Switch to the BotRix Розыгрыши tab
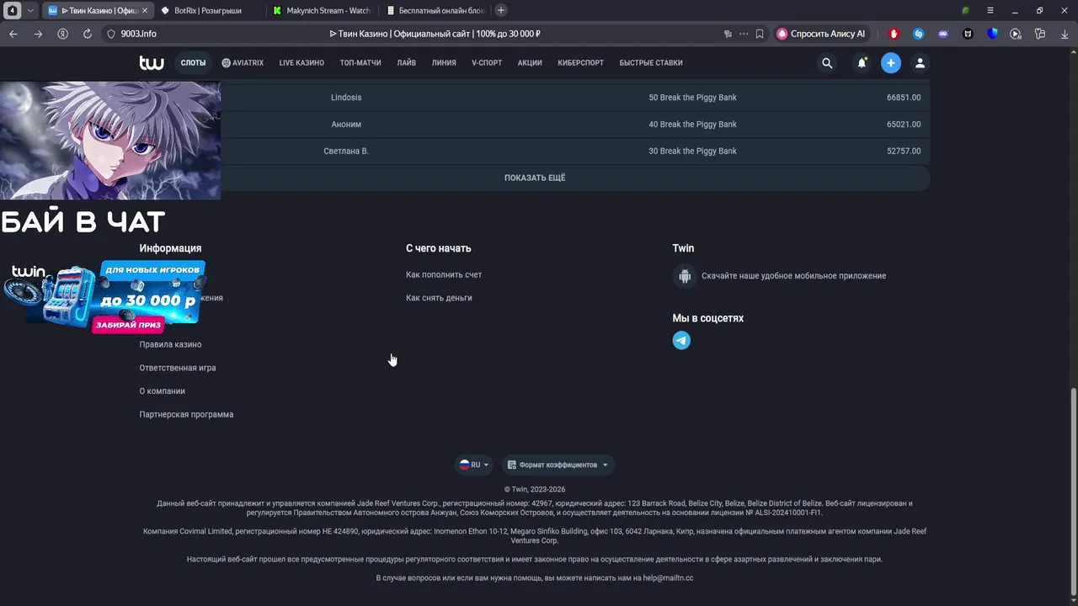Viewport: 1078px width, 606px height. coord(207,11)
